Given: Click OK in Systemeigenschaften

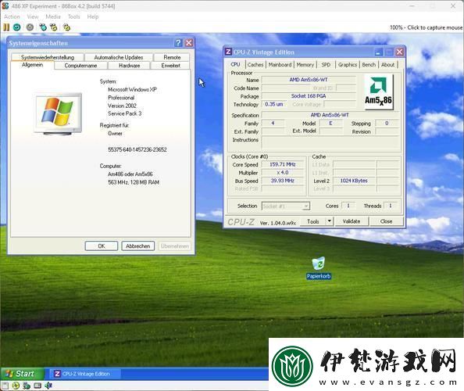Looking at the screenshot, I should pos(102,246).
